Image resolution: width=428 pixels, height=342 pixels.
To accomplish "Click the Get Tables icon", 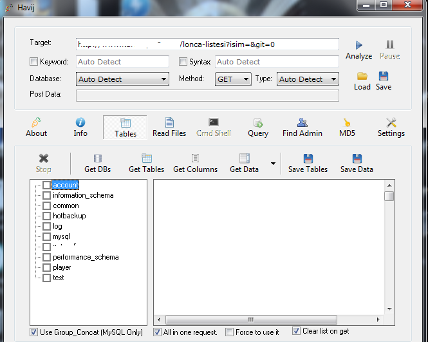I will coord(147,158).
